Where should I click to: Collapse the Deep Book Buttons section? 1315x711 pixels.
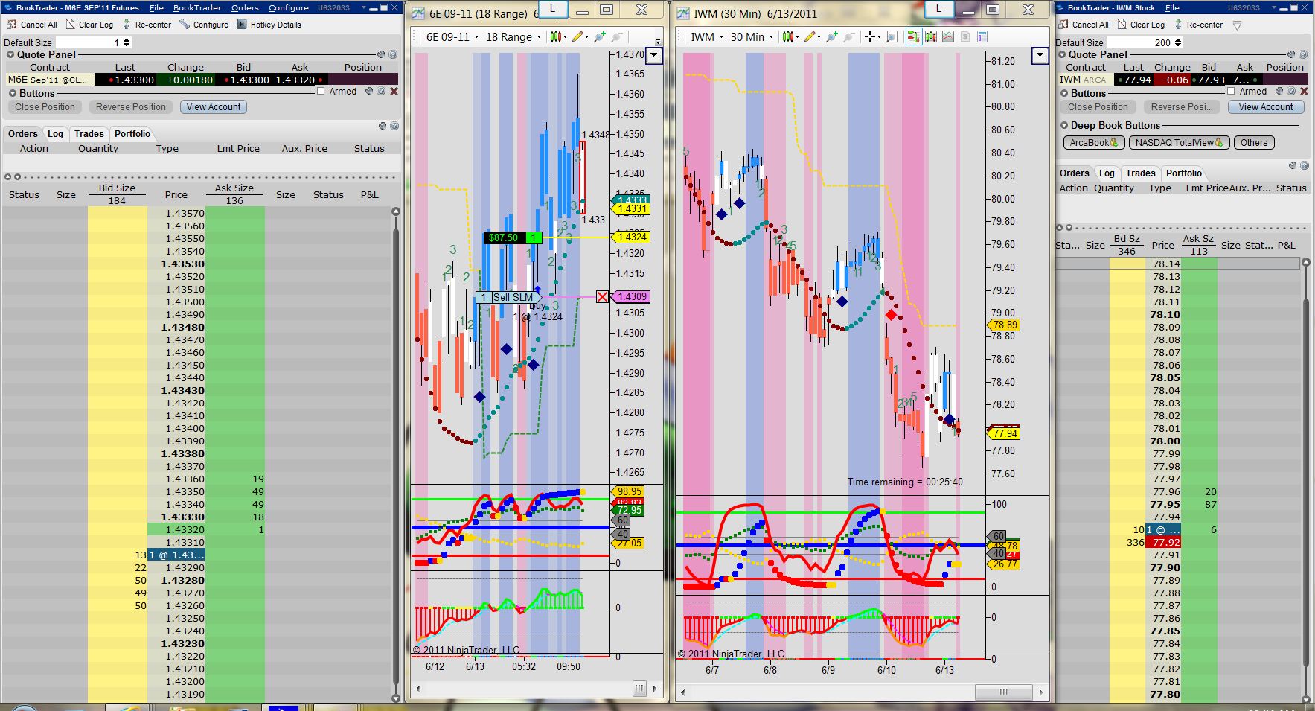pos(1064,126)
